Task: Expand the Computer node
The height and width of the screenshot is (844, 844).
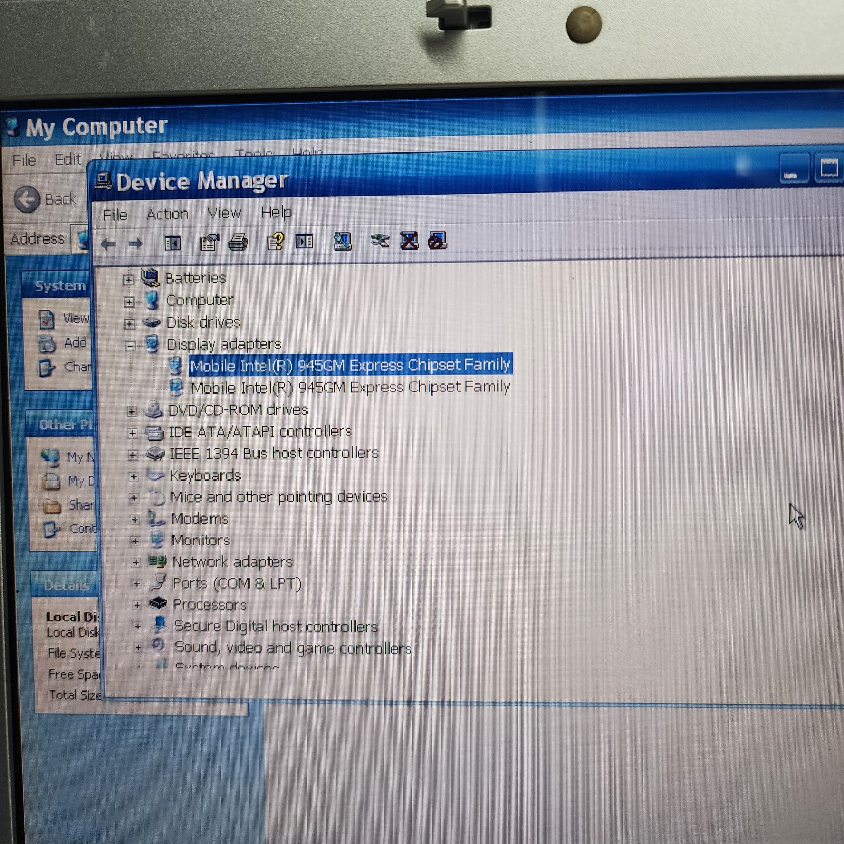Action: point(129,302)
